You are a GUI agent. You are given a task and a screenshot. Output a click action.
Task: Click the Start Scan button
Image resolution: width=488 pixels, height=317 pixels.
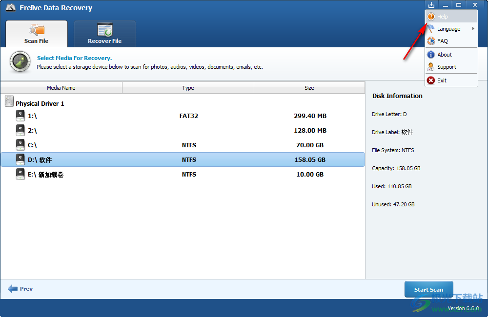[x=428, y=289]
